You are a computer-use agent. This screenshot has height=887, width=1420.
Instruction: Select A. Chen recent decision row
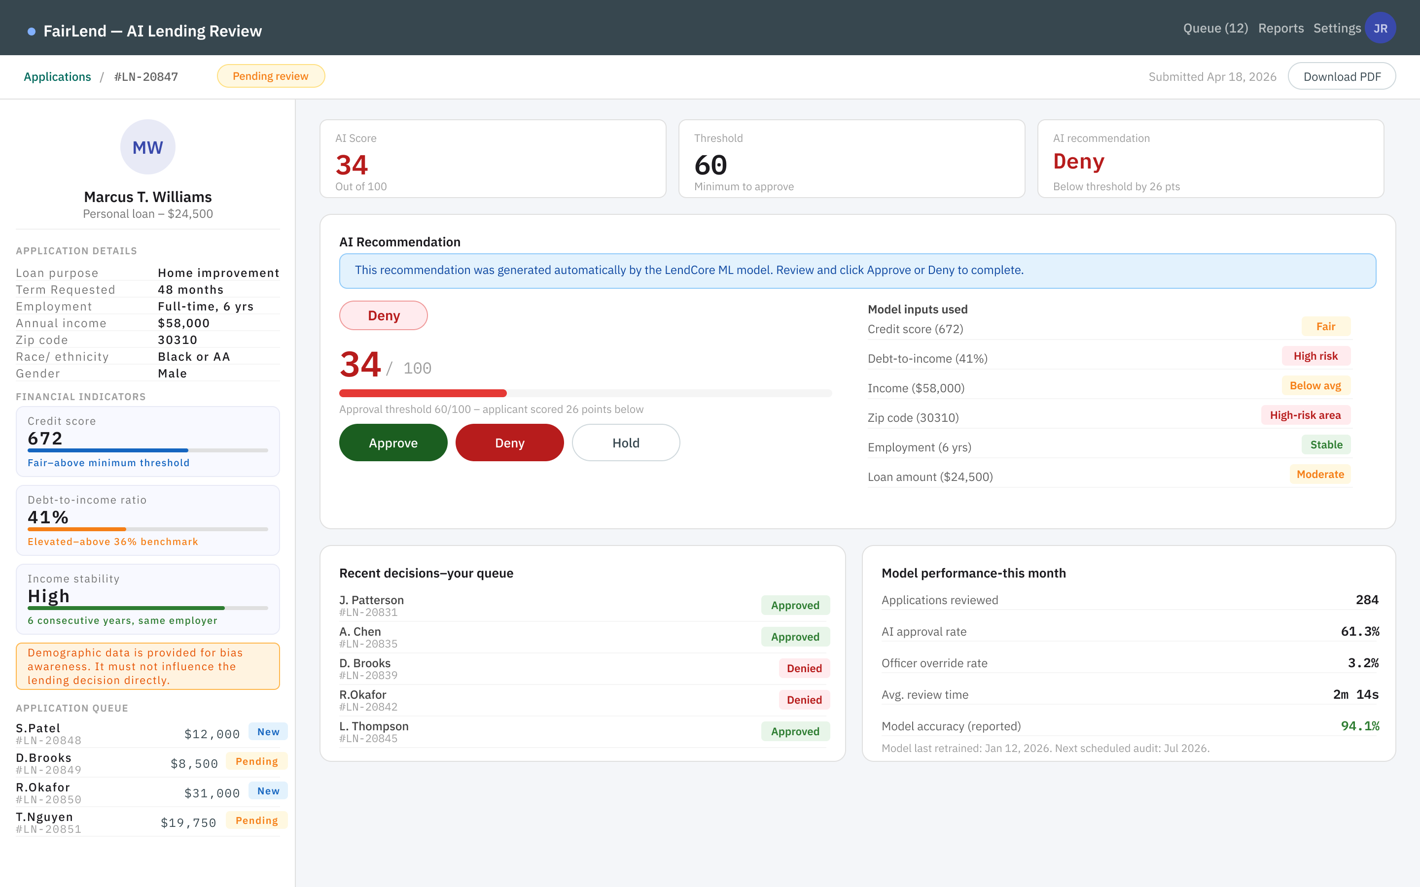[x=584, y=637]
